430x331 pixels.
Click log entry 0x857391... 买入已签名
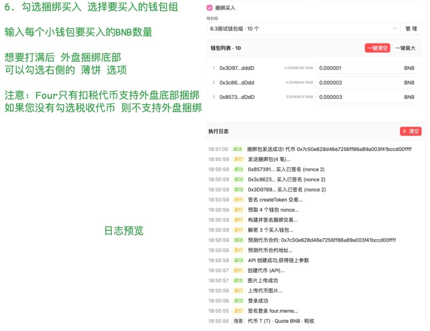pyautogui.click(x=286, y=169)
